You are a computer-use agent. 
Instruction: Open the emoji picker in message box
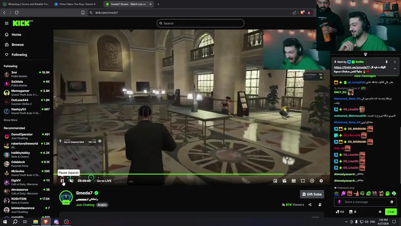click(x=392, y=202)
